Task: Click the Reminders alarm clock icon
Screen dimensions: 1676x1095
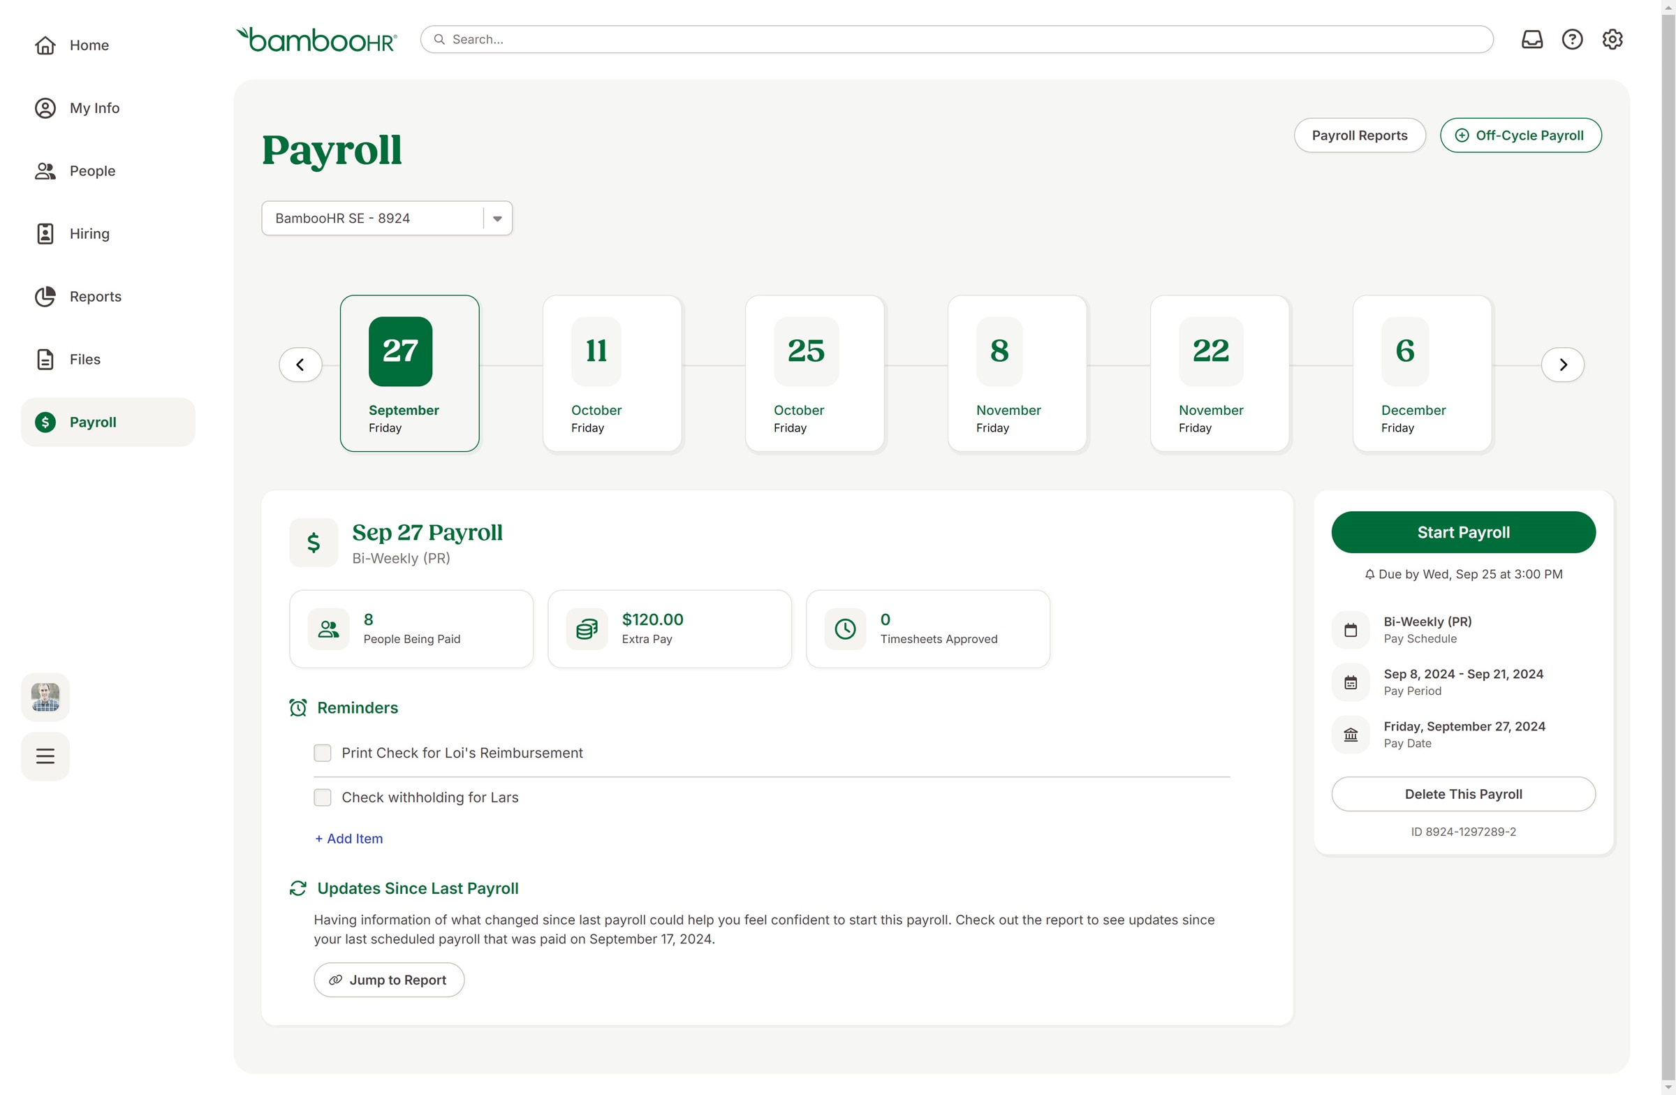Action: coord(298,707)
